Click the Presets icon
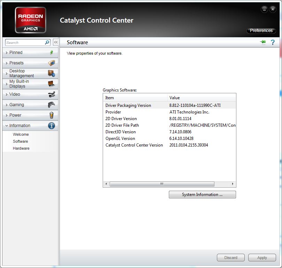 [52, 63]
